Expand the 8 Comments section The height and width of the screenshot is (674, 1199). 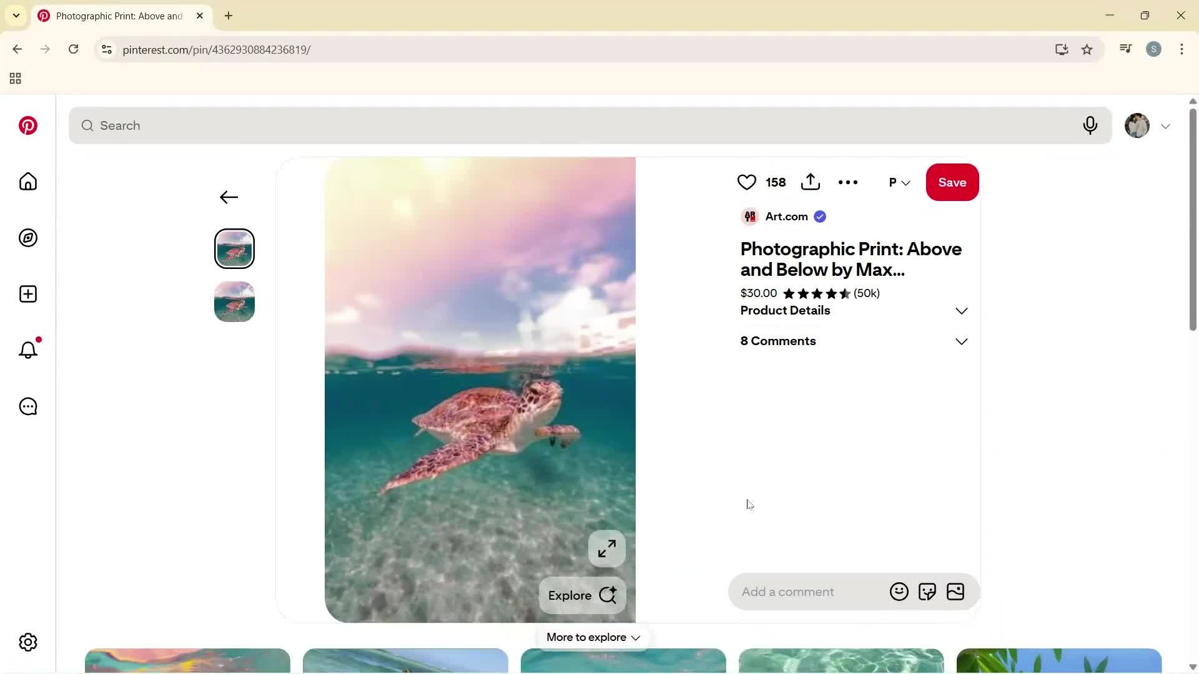pyautogui.click(x=961, y=341)
